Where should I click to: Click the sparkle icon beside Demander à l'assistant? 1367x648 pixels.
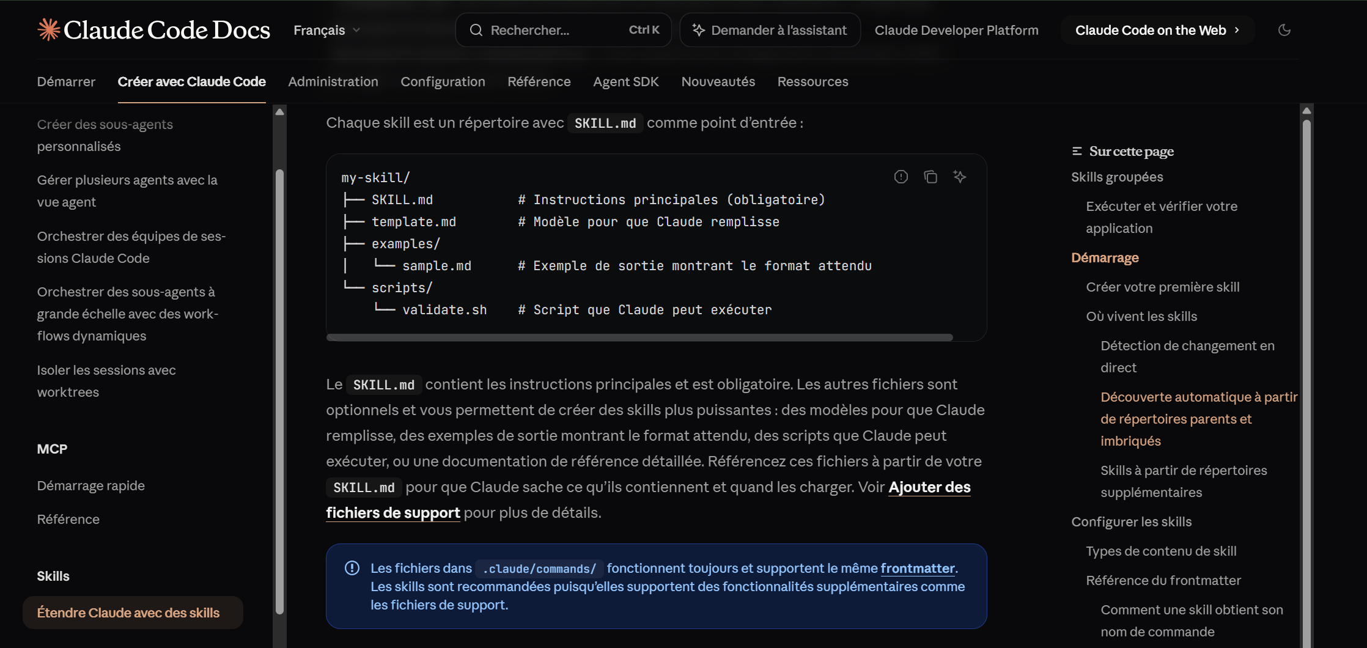[699, 30]
